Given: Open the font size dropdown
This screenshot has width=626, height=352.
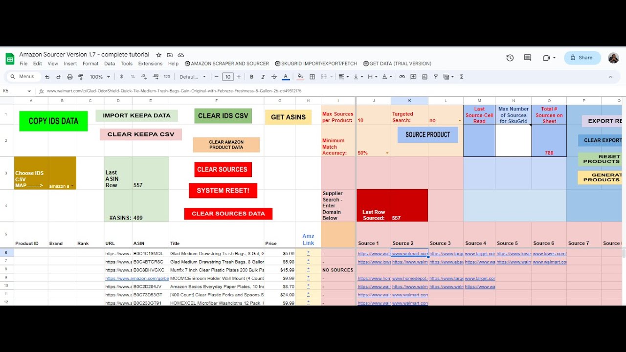Looking at the screenshot, I should [228, 77].
